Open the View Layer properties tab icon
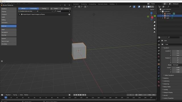The image size is (182, 102). (159, 51)
